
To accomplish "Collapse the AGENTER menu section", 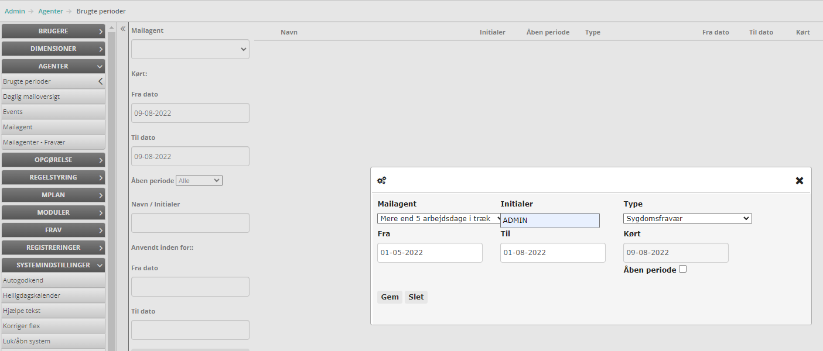I will (53, 66).
